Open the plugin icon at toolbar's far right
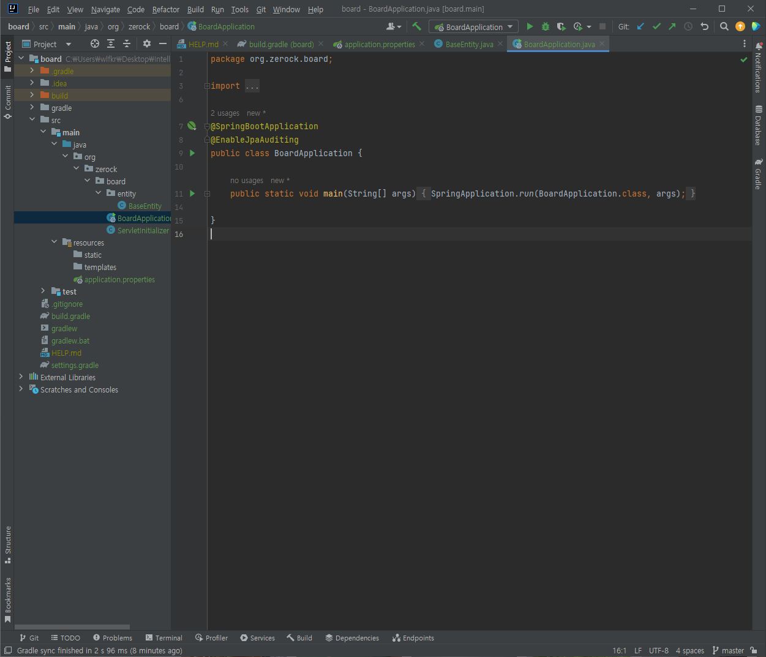 [x=756, y=26]
